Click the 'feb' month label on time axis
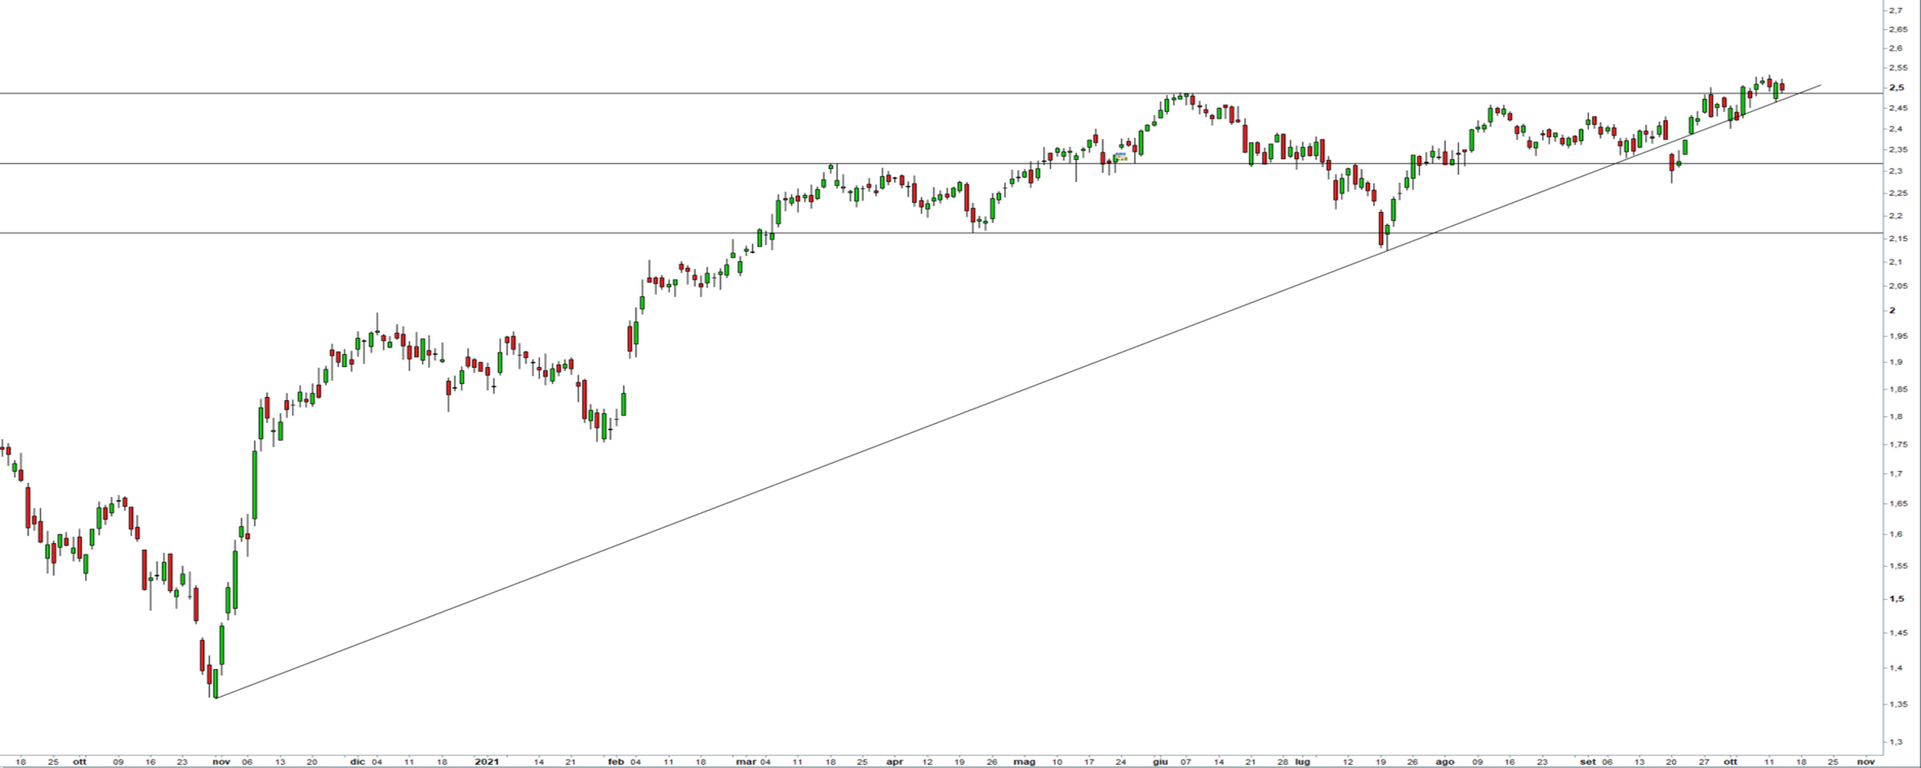The width and height of the screenshot is (1921, 768). click(x=615, y=762)
